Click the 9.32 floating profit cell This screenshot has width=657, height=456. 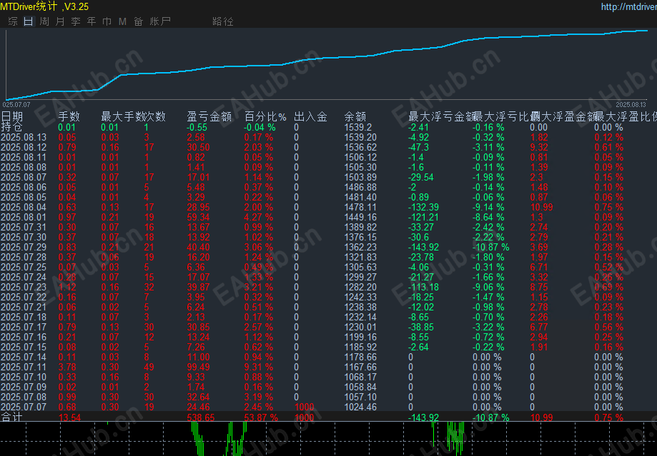pos(538,147)
